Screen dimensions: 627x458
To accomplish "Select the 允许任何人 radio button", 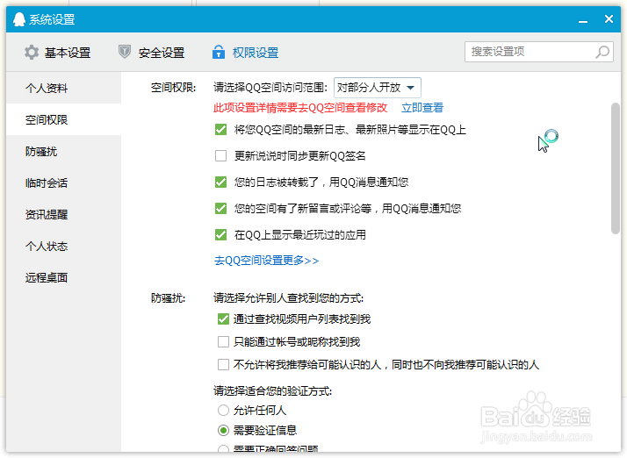I will [x=223, y=410].
